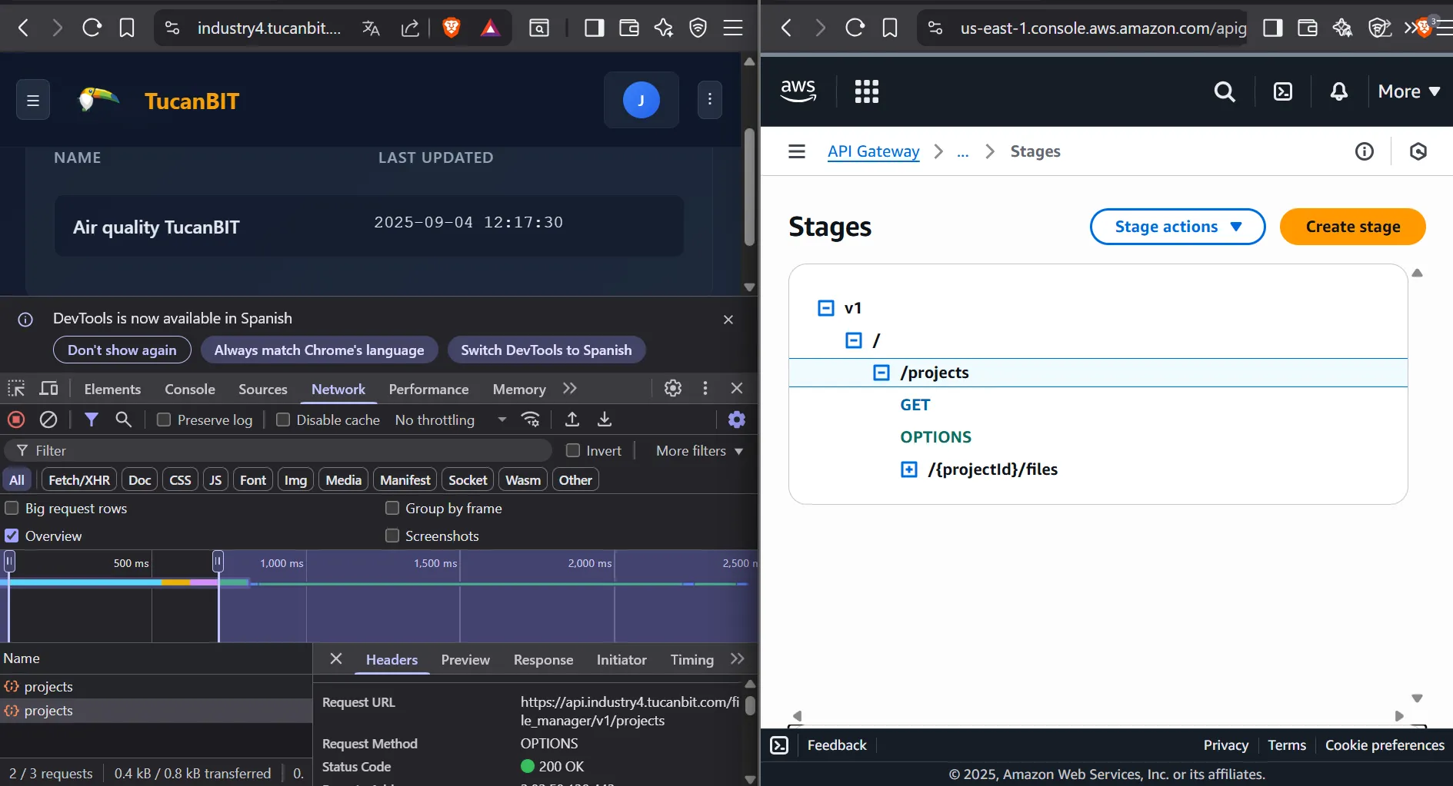Enable the Disable cache checkbox
Screen dimensions: 1453x786
tap(283, 420)
